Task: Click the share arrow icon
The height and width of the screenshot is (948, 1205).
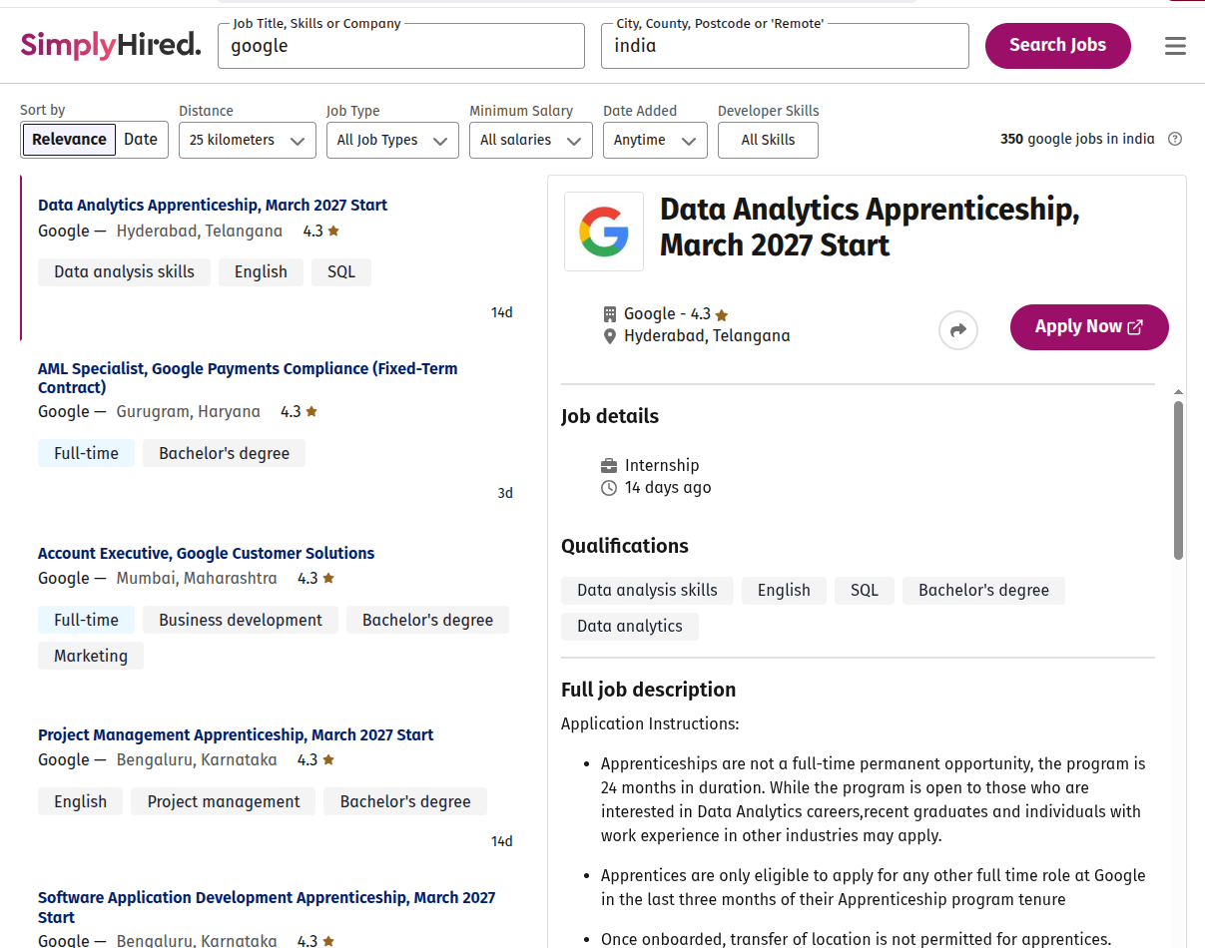Action: coord(958,330)
